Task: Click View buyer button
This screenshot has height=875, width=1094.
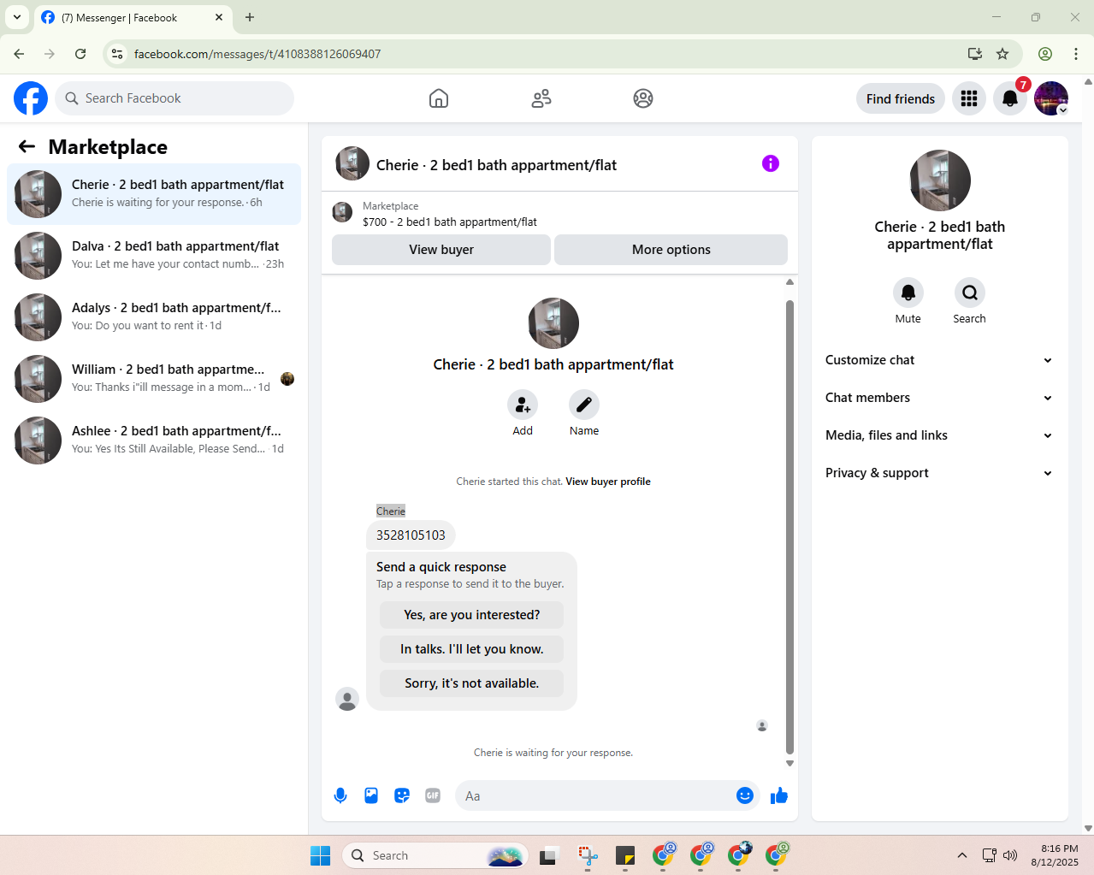Action: click(x=441, y=250)
